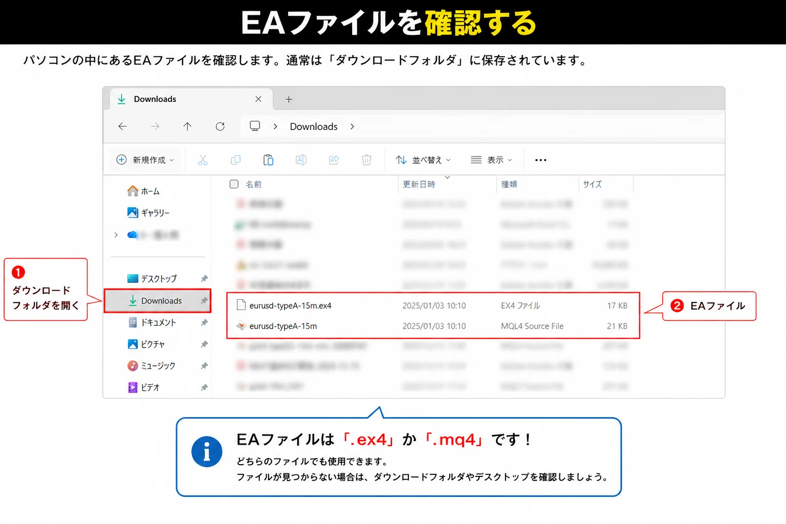Click the Delete trash can icon
The height and width of the screenshot is (524, 786).
[366, 160]
